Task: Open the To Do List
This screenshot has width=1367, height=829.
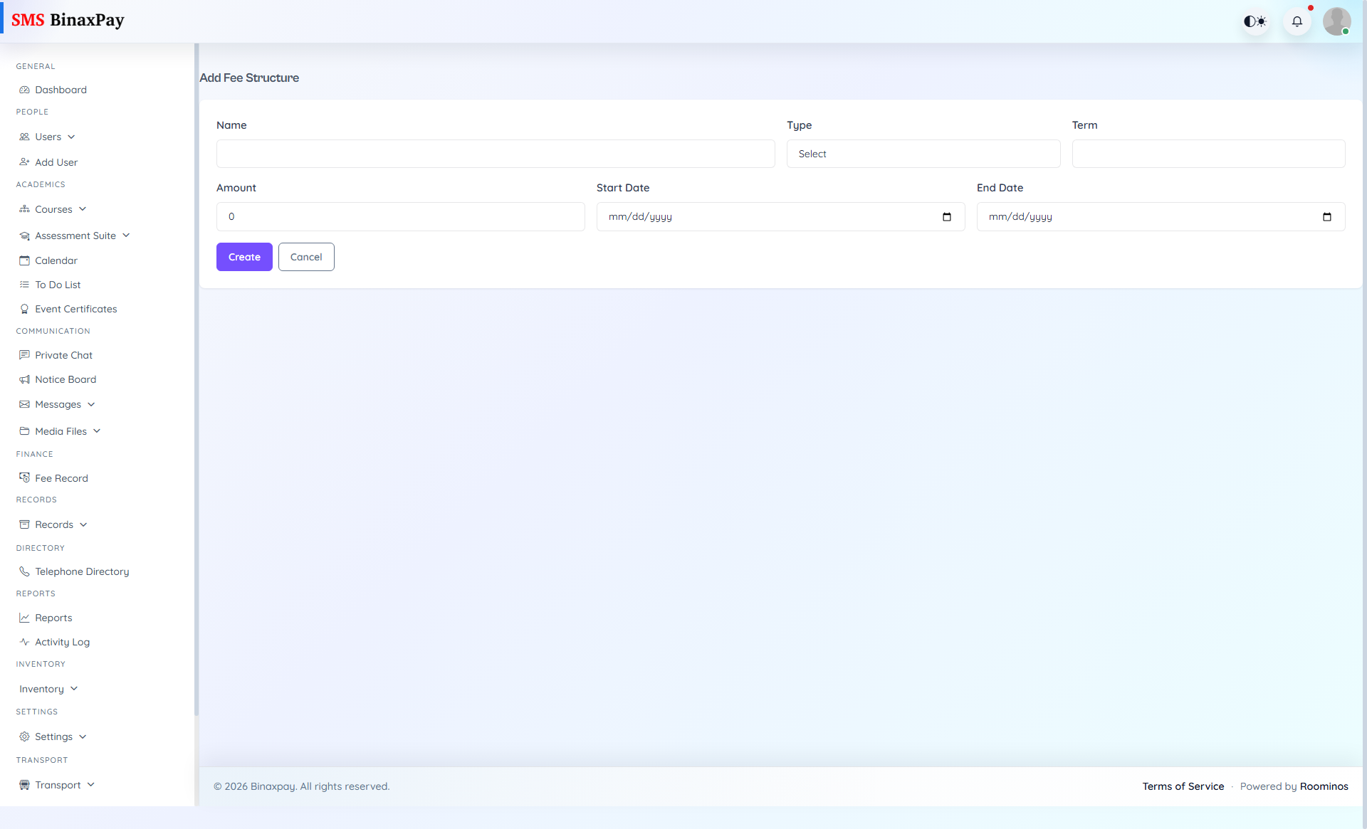Action: pos(57,285)
